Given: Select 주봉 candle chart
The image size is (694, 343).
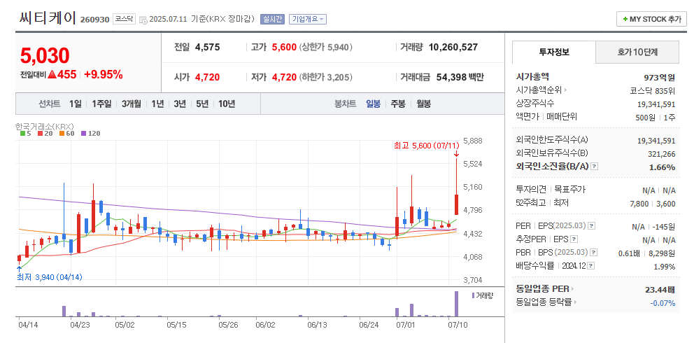Looking at the screenshot, I should coord(398,104).
